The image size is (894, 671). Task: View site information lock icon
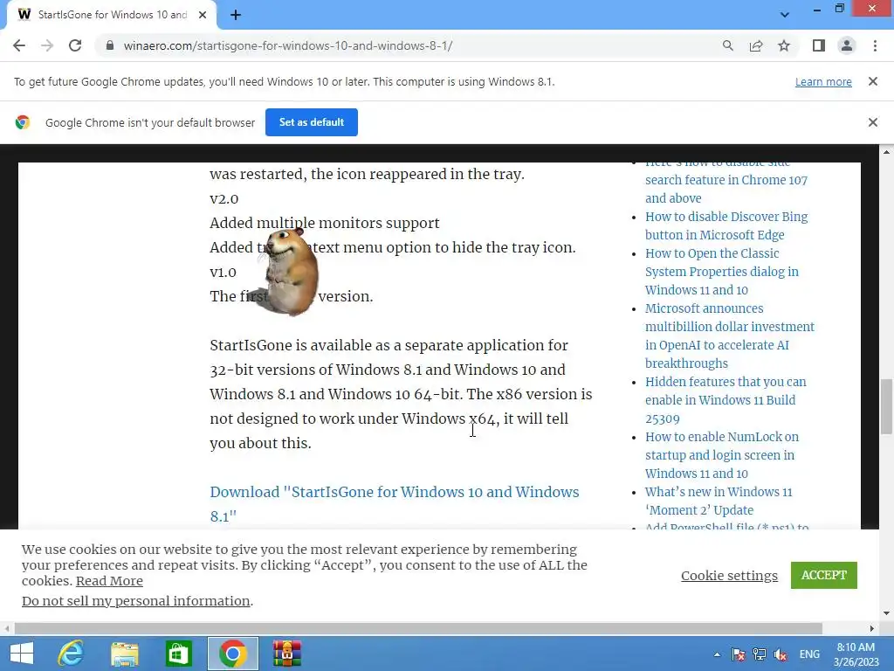pyautogui.click(x=109, y=45)
